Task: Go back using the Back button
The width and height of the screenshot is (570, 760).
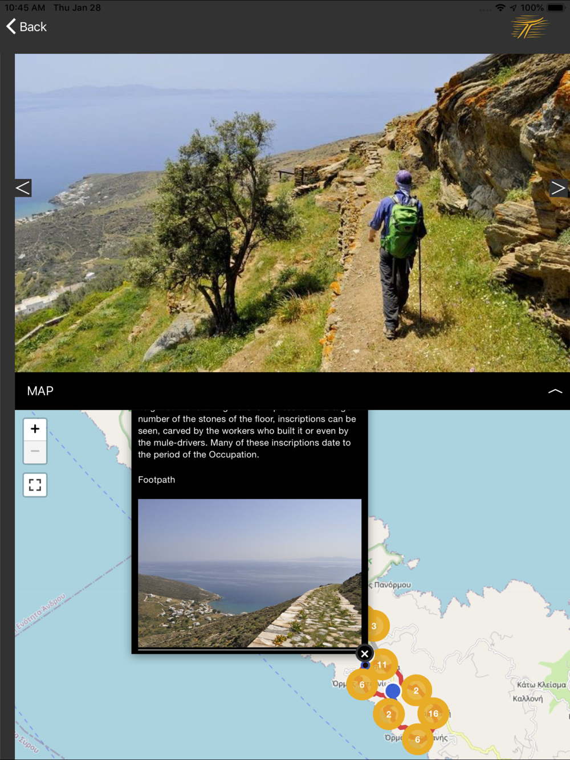Action: click(x=26, y=27)
